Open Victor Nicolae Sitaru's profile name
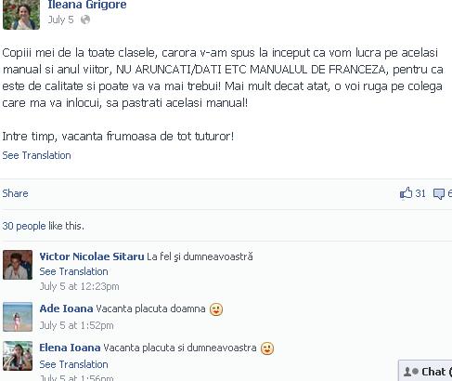 [x=92, y=256]
